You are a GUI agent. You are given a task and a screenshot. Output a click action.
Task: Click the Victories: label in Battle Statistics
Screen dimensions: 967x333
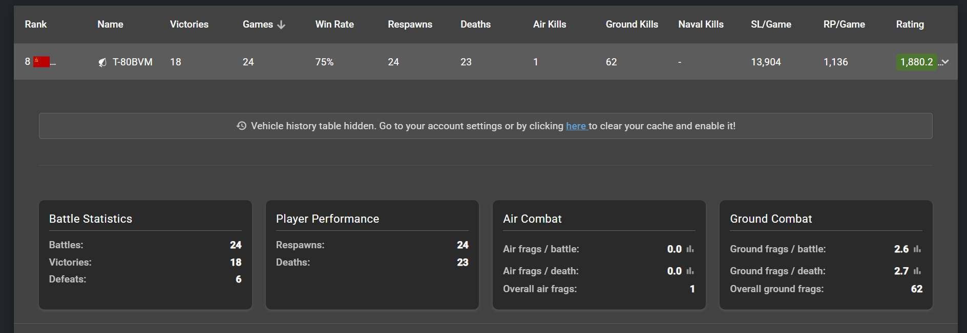70,263
